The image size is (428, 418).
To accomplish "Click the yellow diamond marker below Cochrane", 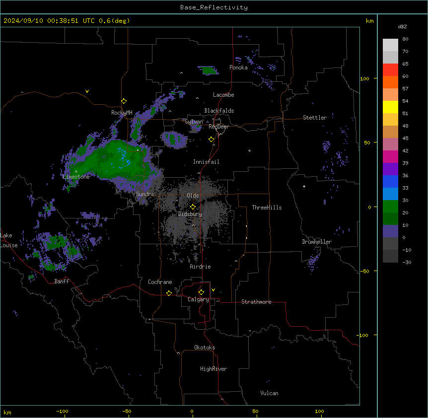I will (x=169, y=293).
